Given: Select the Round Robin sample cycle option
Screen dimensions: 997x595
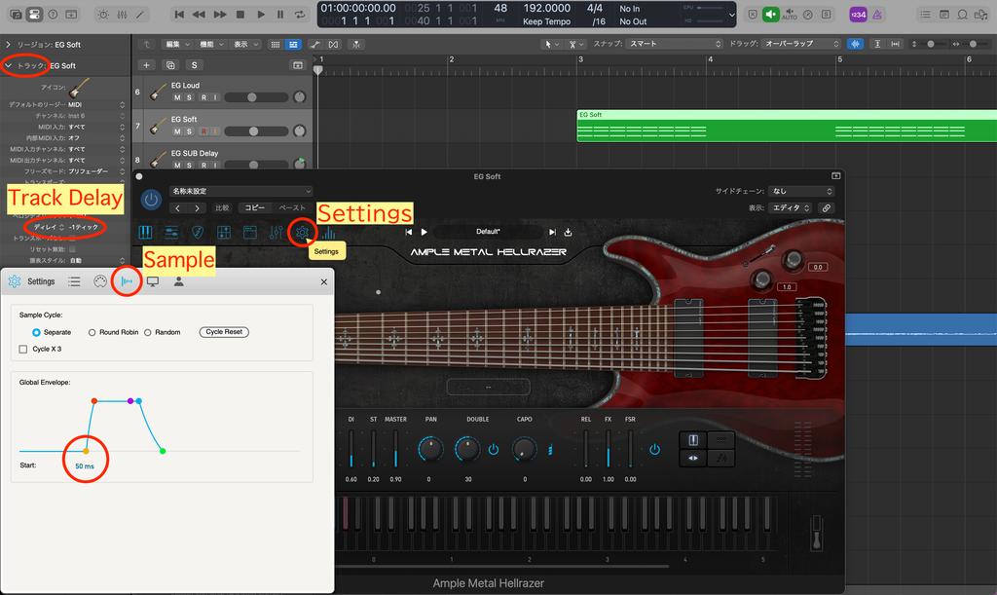Looking at the screenshot, I should coord(92,332).
